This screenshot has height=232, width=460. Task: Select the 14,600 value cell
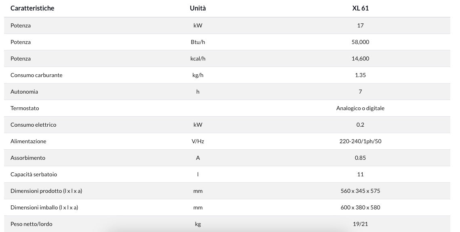360,59
